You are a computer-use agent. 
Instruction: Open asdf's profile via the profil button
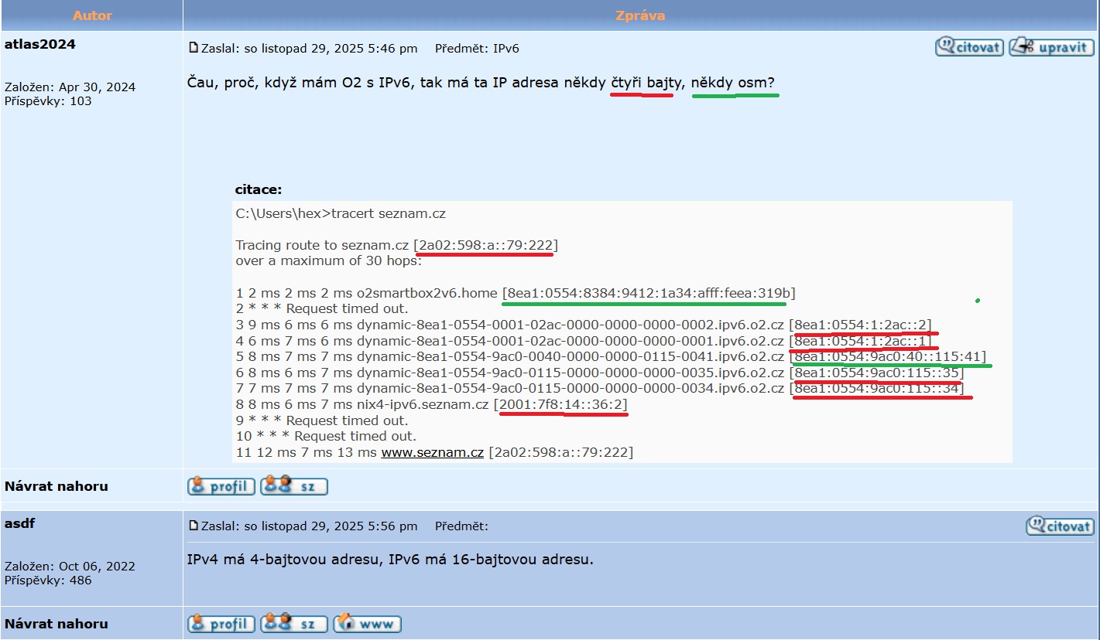click(221, 624)
